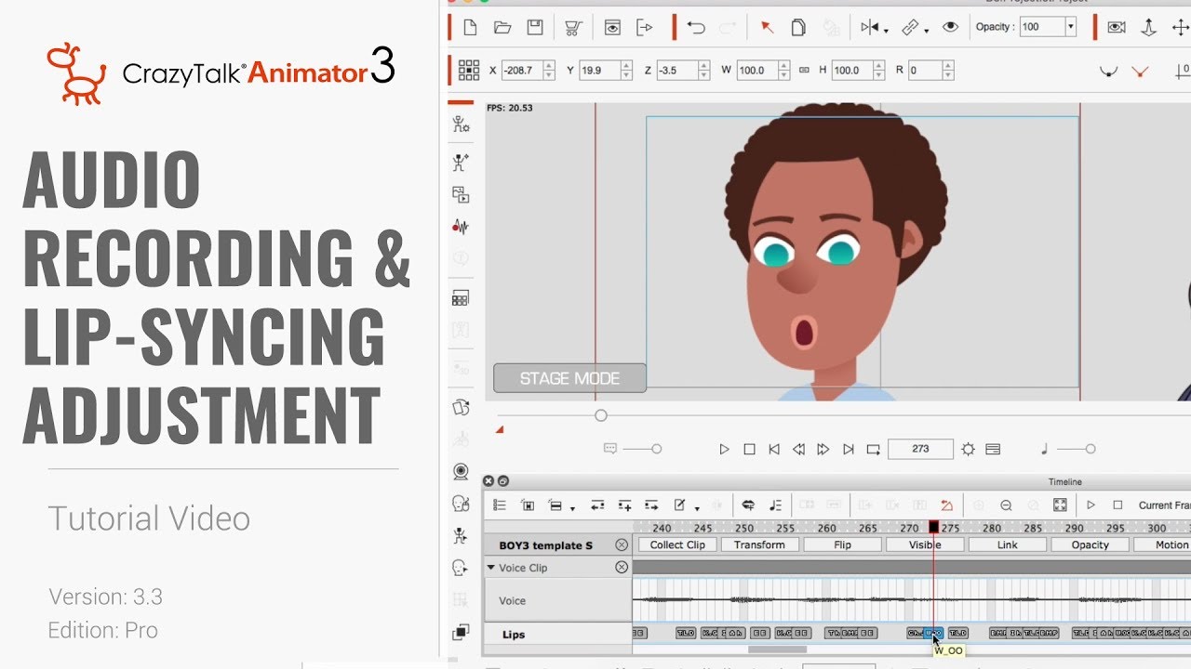Open a project with the folder icon

(502, 28)
